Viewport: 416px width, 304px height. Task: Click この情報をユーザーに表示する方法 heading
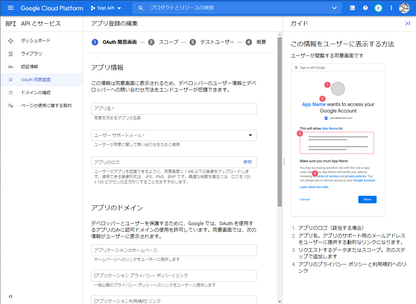click(x=342, y=44)
